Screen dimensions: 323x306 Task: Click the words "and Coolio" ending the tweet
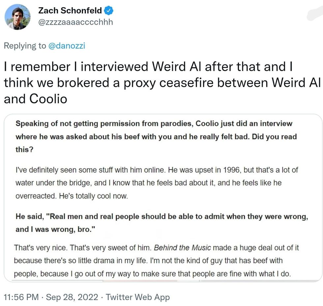(x=36, y=98)
